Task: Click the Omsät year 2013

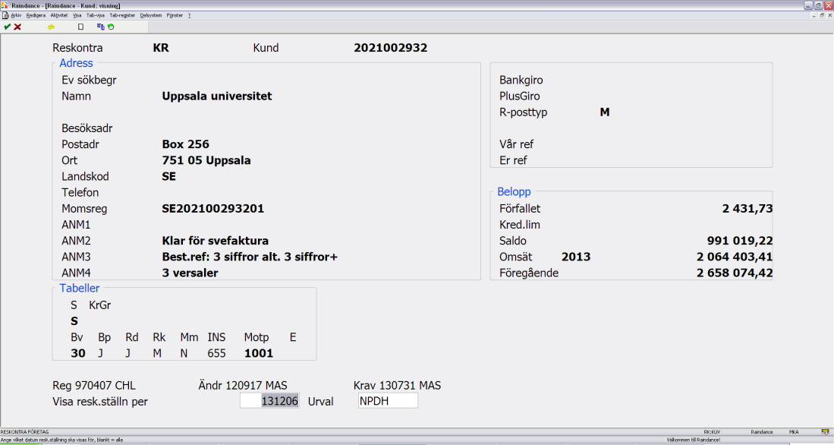Action: tap(576, 257)
